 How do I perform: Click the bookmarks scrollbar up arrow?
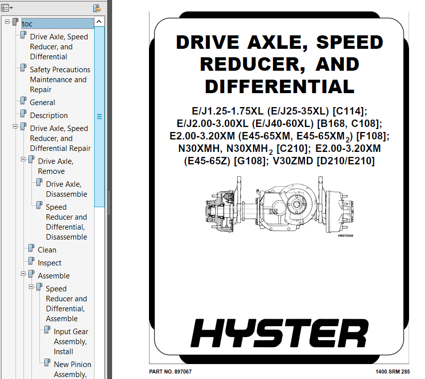pos(99,21)
